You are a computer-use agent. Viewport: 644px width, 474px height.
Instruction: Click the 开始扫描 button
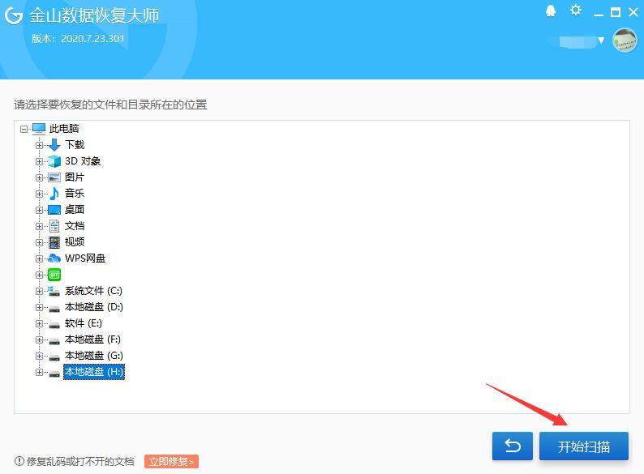pos(584,446)
